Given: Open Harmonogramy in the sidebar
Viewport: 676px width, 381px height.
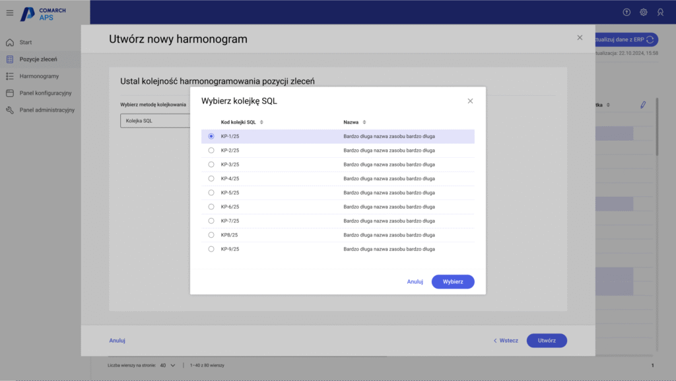Looking at the screenshot, I should 39,76.
